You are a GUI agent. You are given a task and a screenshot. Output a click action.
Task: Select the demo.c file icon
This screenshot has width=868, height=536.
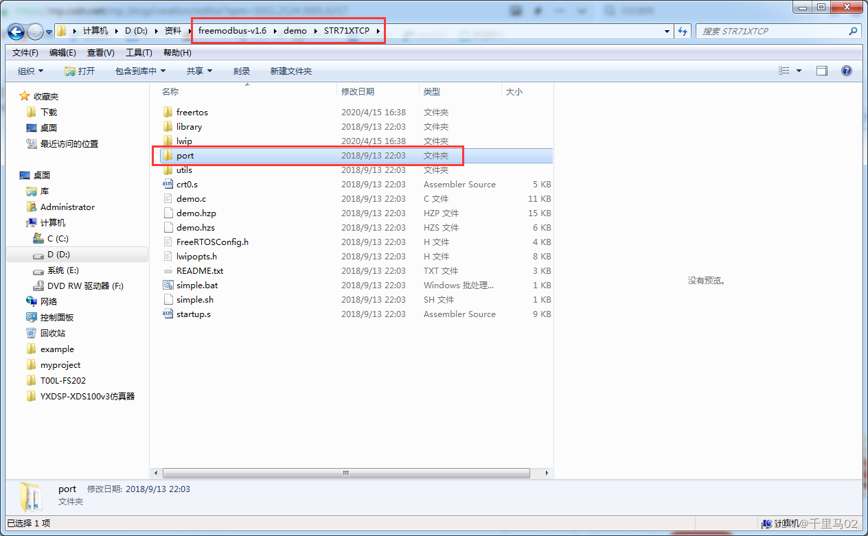coord(168,198)
